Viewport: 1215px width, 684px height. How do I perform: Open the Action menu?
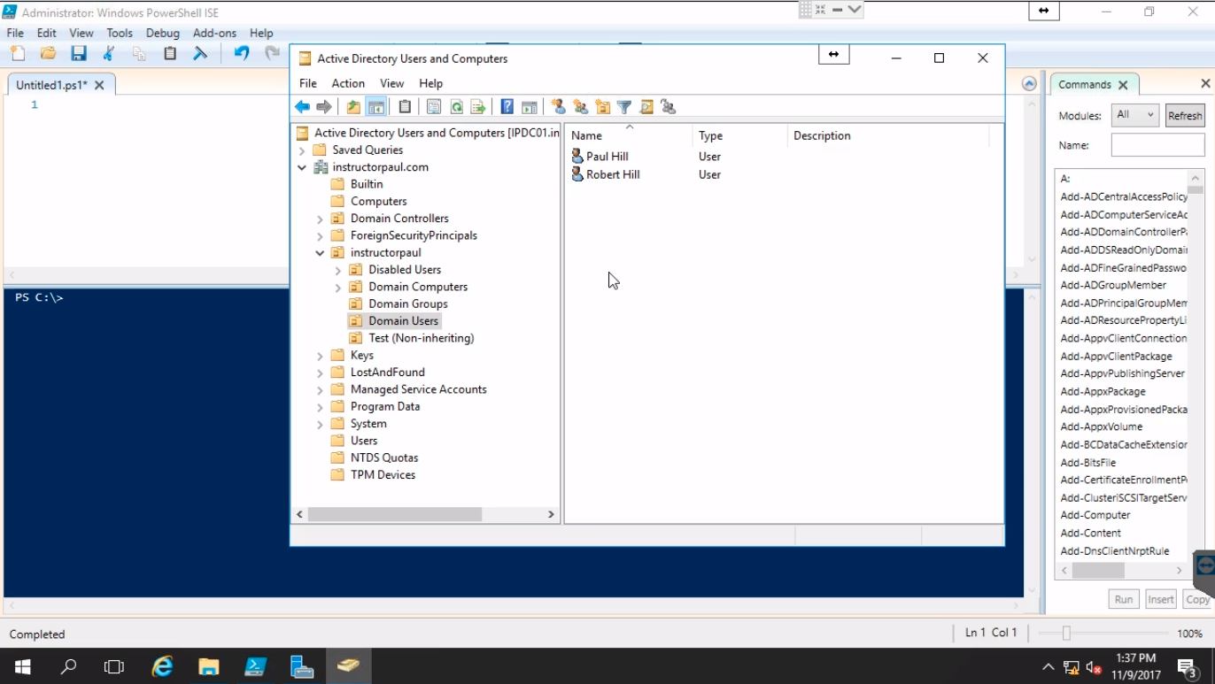pyautogui.click(x=347, y=83)
